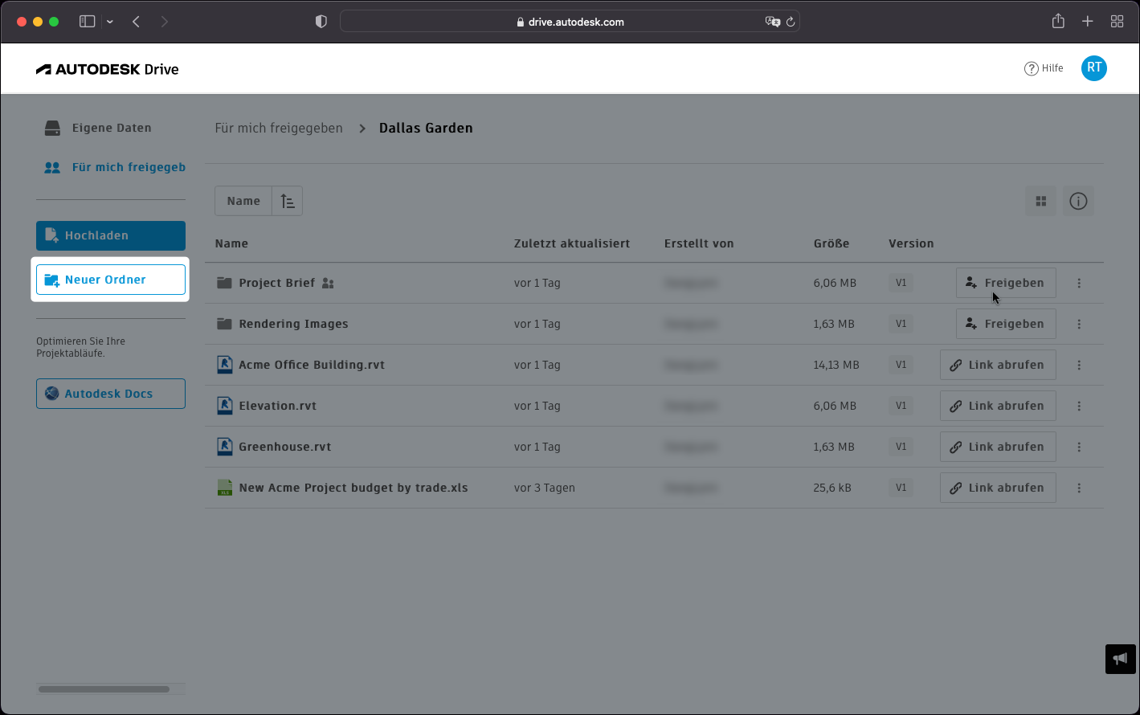This screenshot has width=1140, height=715.
Task: Open a new Safari tab
Action: pyautogui.click(x=1087, y=22)
